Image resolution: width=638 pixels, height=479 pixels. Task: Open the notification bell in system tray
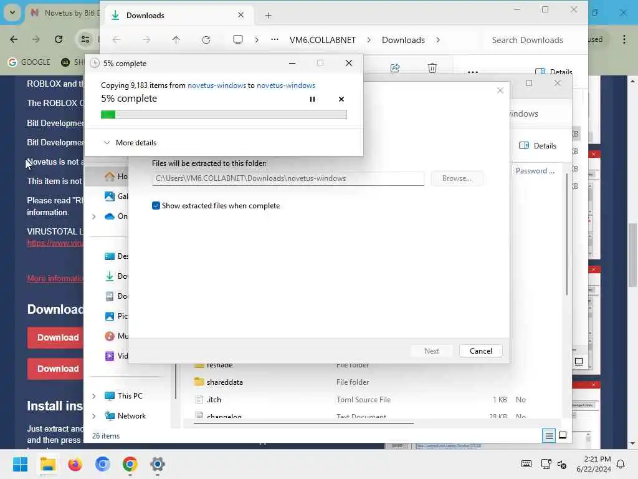(621, 464)
